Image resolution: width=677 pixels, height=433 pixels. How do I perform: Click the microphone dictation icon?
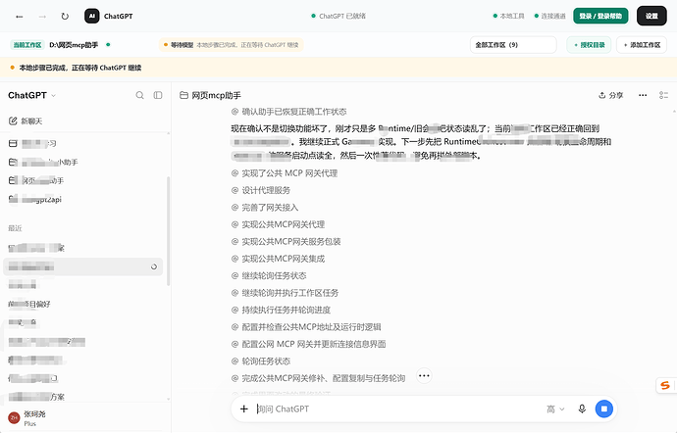click(x=582, y=409)
